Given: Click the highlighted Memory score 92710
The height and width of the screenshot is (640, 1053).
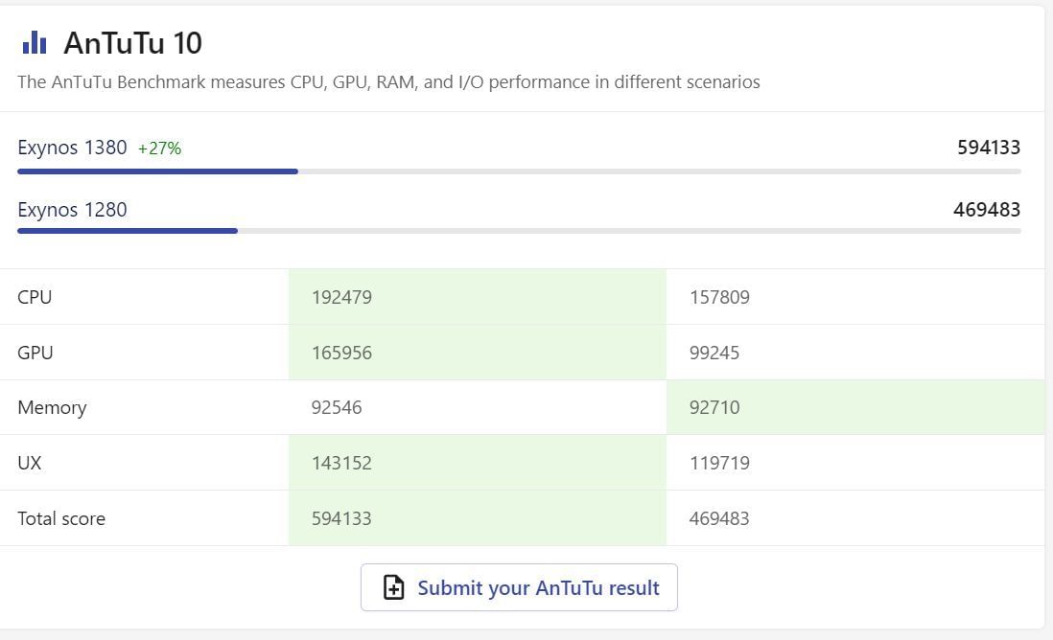Looking at the screenshot, I should pyautogui.click(x=714, y=407).
